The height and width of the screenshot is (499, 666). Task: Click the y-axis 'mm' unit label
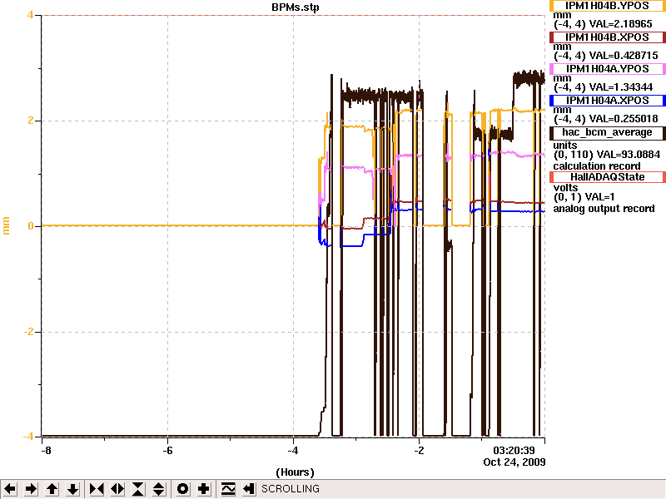[x=6, y=225]
